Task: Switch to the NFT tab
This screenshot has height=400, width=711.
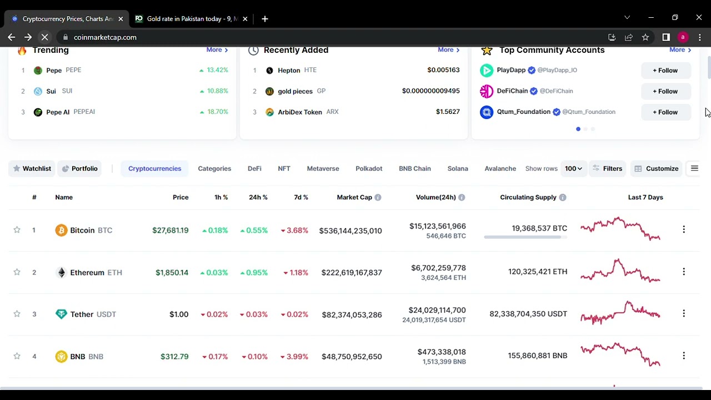Action: coord(284,168)
